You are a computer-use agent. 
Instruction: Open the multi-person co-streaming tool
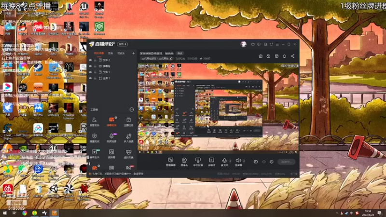[128, 138]
